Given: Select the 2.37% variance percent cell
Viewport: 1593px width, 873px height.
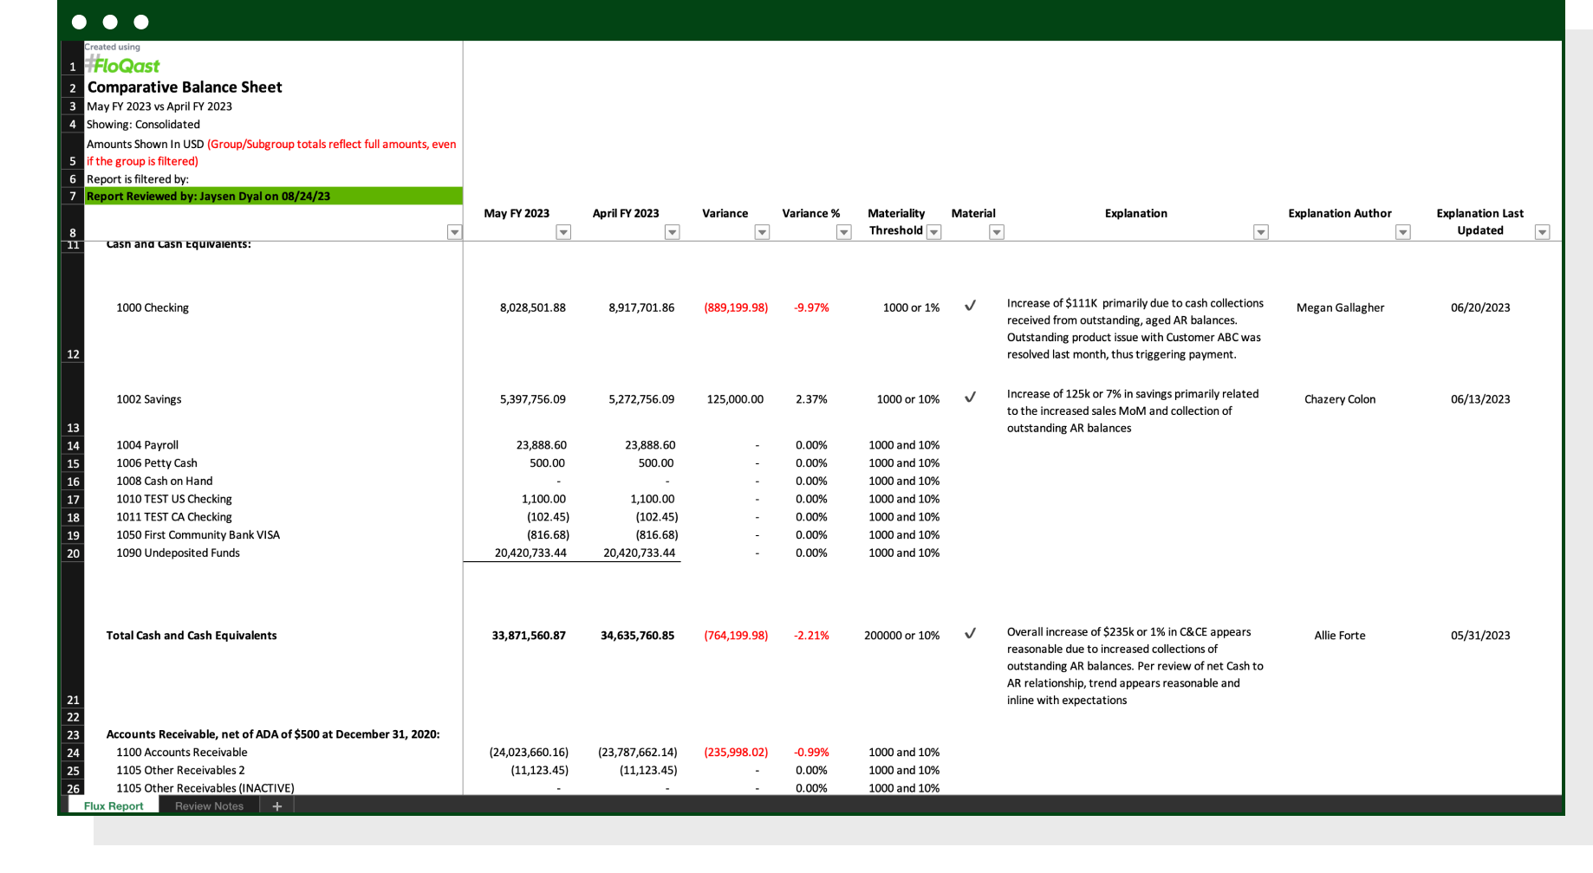Looking at the screenshot, I should [x=811, y=399].
